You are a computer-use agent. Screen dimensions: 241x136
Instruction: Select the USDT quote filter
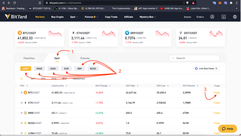pos(26,69)
